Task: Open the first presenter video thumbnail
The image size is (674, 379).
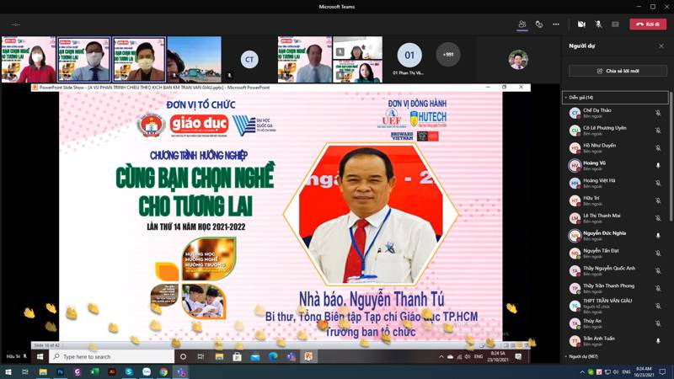Action: [28, 59]
